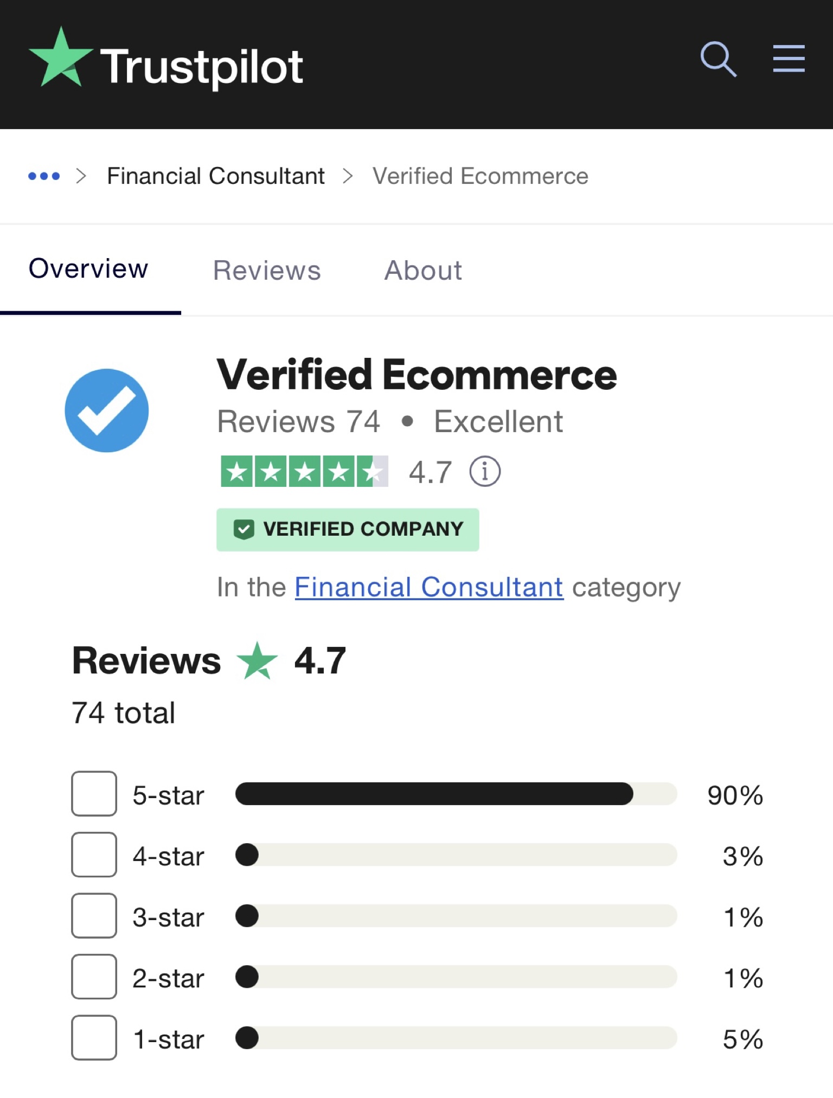
Task: Switch to the About tab
Action: (x=423, y=270)
